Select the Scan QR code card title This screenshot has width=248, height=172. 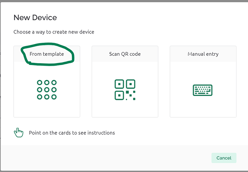point(125,54)
